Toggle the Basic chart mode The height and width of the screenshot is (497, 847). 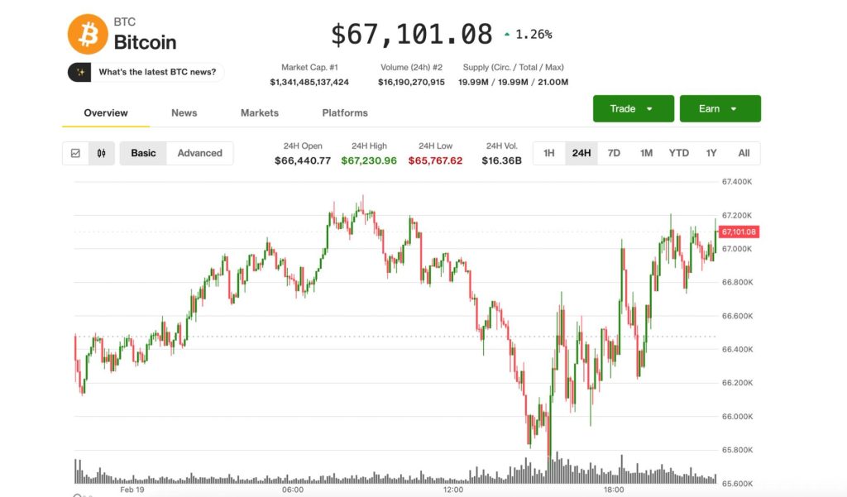click(142, 153)
